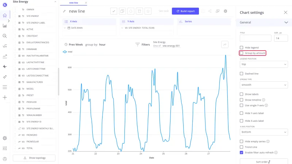This screenshot has width=292, height=164.
Task: Expand the DATE (RAW) X axis item
Action: click(65, 28)
